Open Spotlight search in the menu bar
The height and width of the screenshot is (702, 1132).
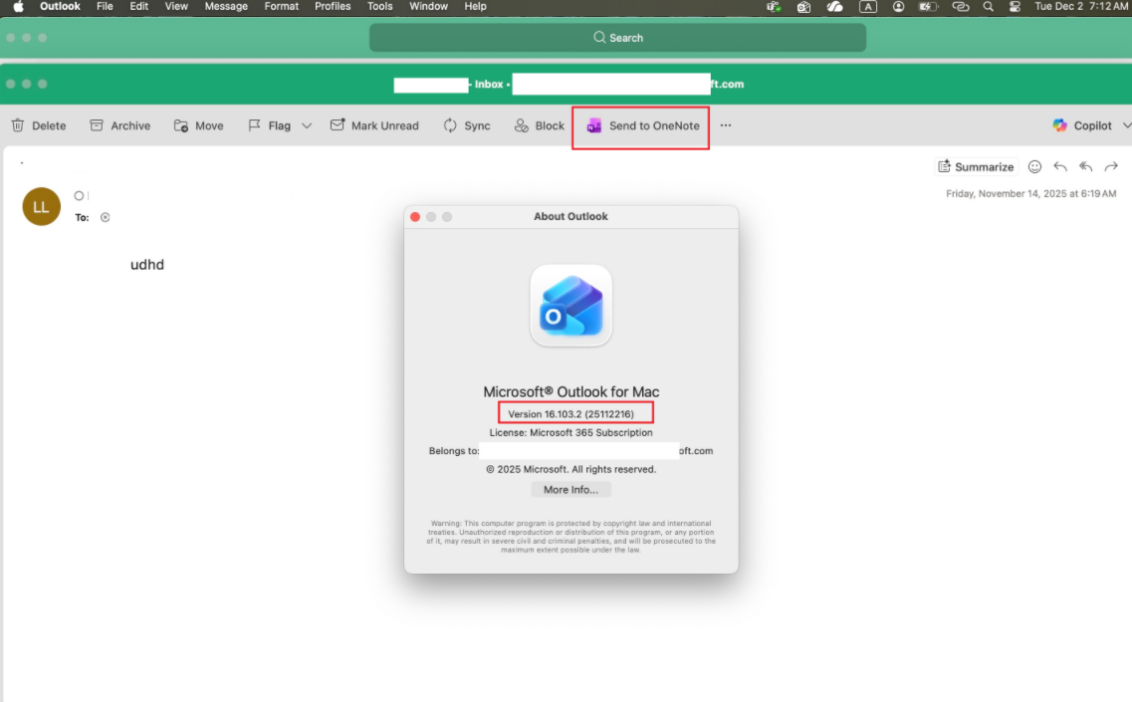[989, 7]
